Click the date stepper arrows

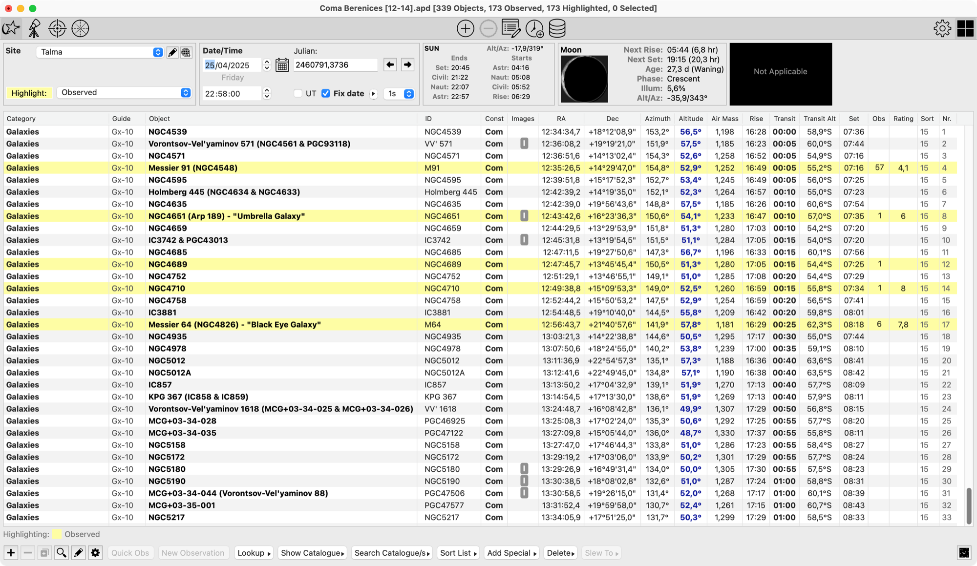[267, 65]
